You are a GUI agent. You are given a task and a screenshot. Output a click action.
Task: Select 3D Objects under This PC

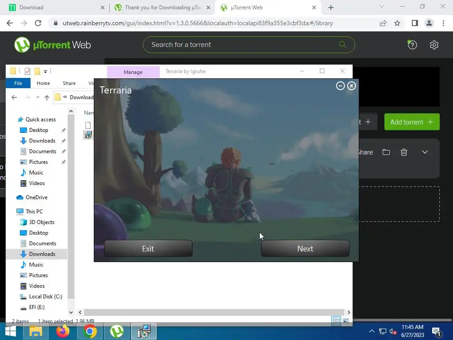coord(42,222)
